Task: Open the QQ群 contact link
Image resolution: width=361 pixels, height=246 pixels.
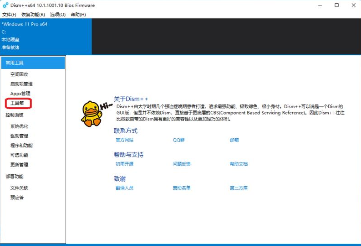Action: [x=178, y=140]
